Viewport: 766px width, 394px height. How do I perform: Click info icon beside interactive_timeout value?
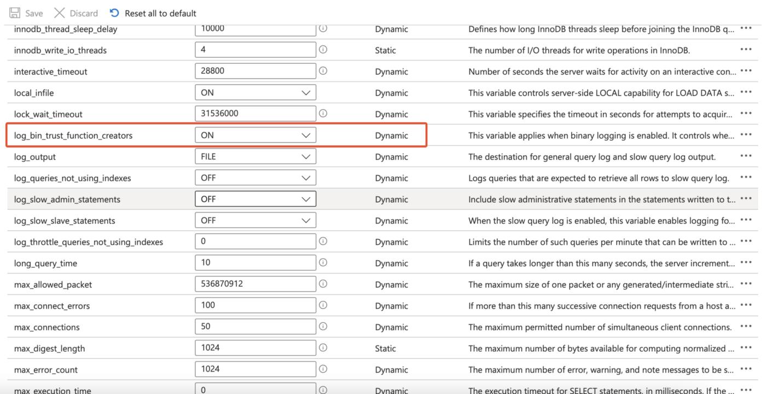coord(323,71)
